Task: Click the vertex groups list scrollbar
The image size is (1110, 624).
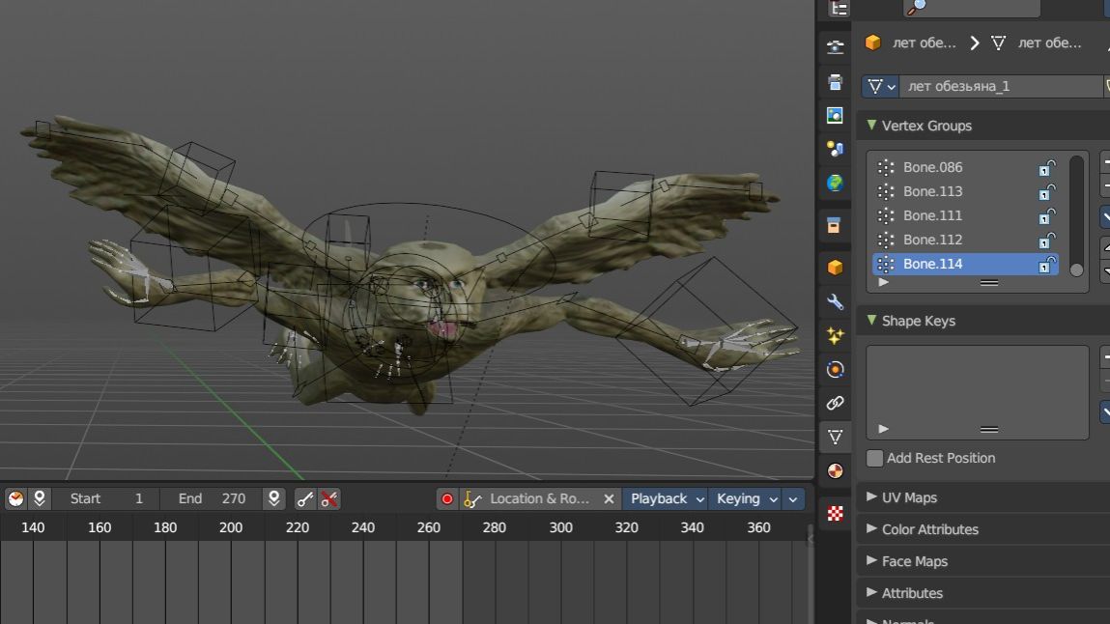Action: (x=1076, y=214)
